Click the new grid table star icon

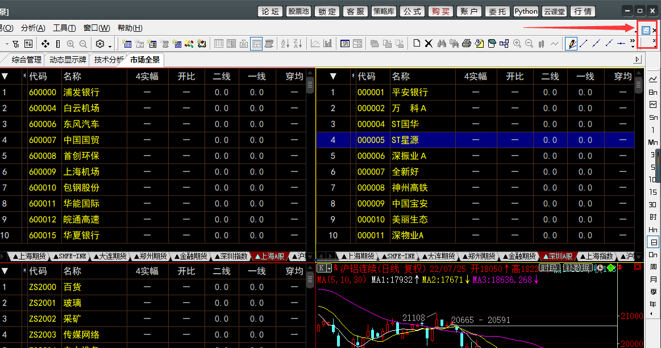click(x=127, y=43)
